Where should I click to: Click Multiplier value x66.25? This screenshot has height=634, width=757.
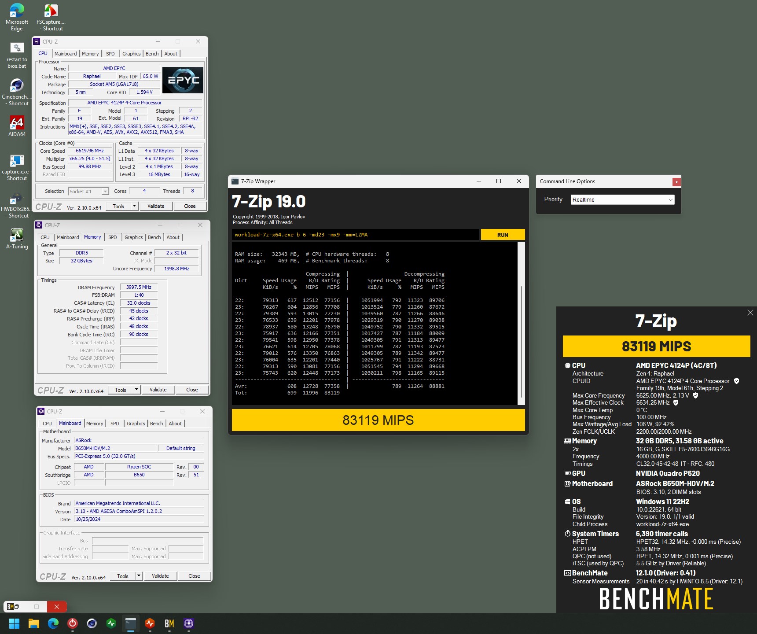(x=90, y=158)
